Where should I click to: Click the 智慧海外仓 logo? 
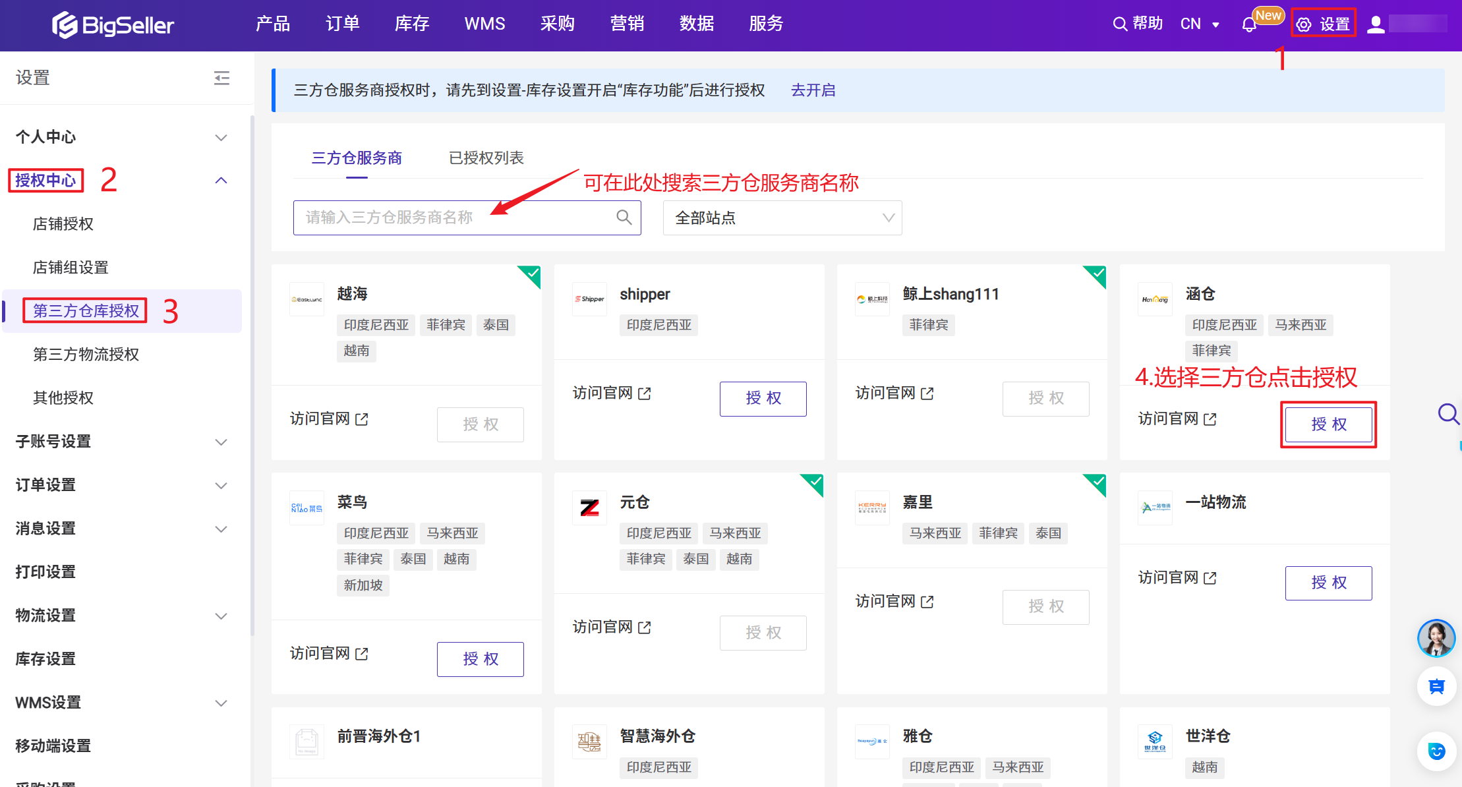(x=589, y=742)
